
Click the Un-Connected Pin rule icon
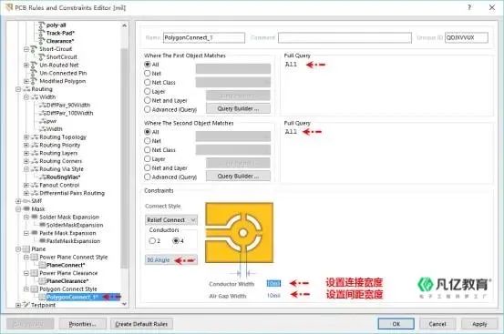coord(34,73)
